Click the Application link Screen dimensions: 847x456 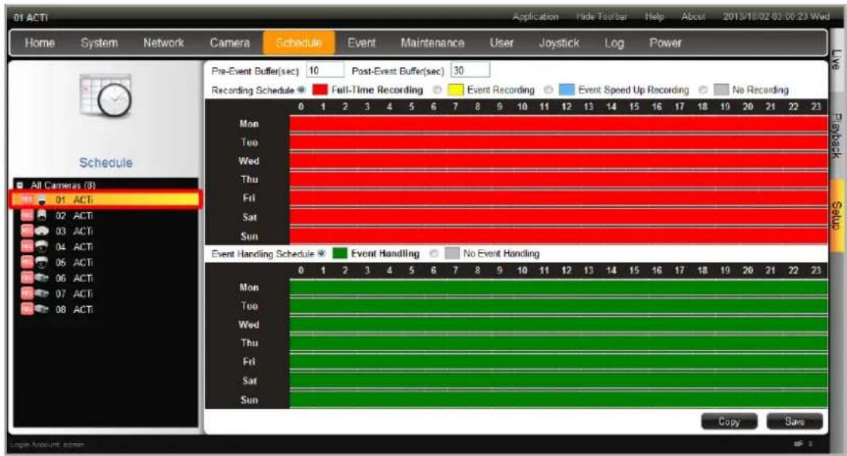[x=534, y=17]
